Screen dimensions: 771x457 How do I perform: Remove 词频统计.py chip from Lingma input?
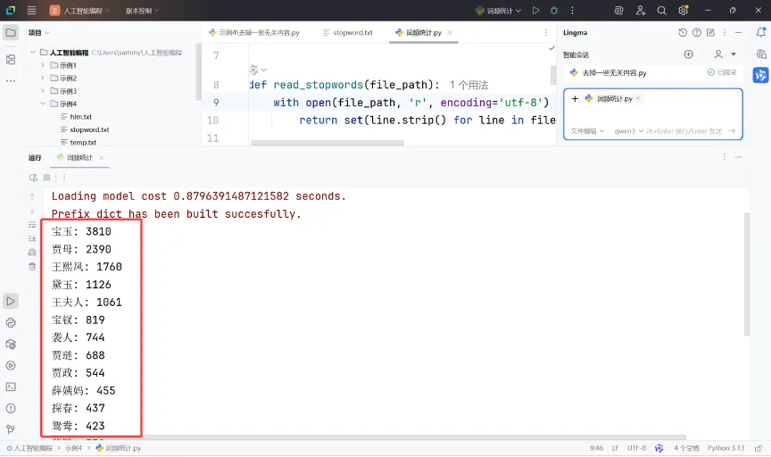click(638, 98)
